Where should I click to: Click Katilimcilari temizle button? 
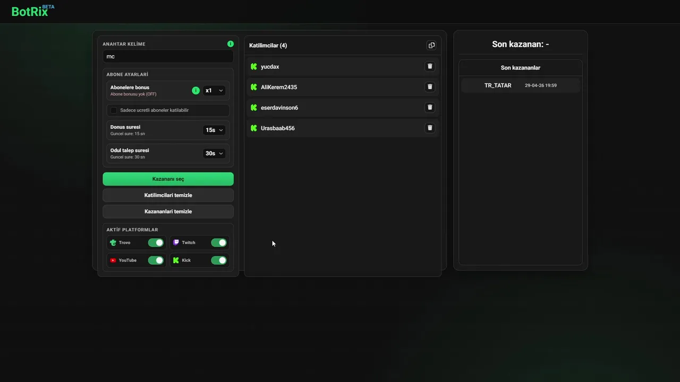pyautogui.click(x=168, y=195)
